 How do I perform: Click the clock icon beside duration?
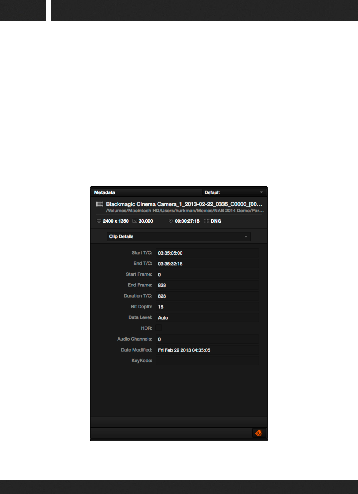(171, 221)
